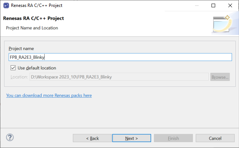Maximize the project wizard dialog
The width and height of the screenshot is (239, 148).
point(214,5)
